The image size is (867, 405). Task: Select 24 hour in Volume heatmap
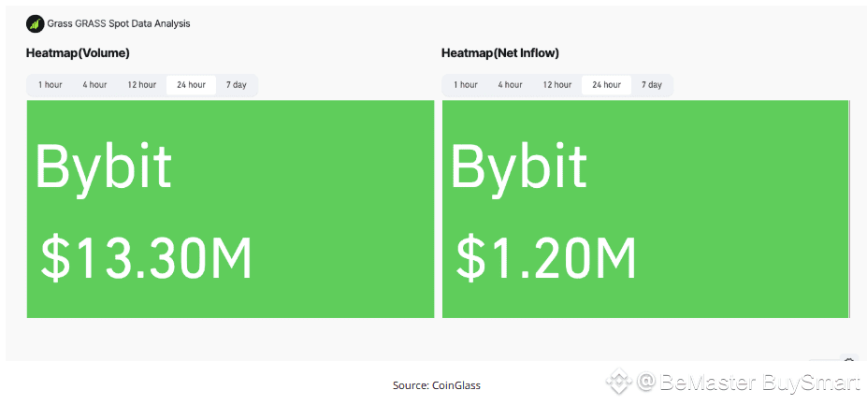pos(192,85)
